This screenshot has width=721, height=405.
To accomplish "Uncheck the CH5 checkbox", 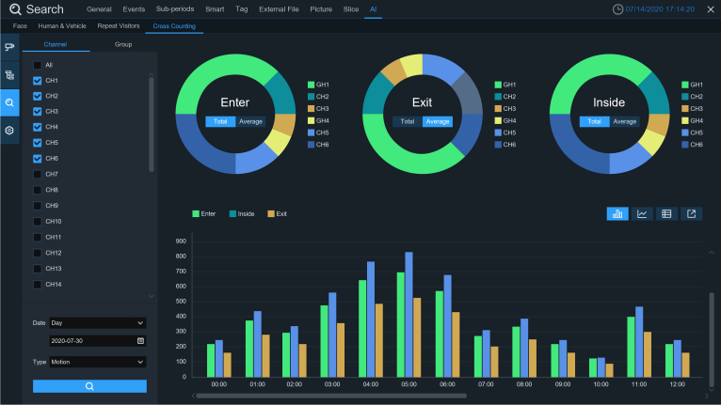I will tap(38, 143).
